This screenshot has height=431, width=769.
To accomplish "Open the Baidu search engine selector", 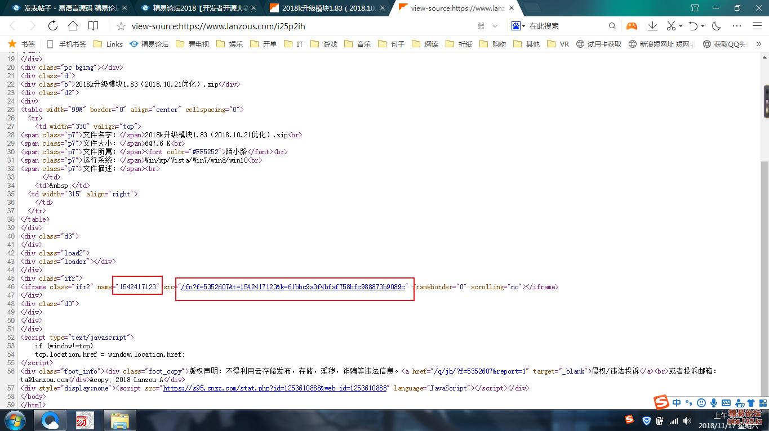I will pyautogui.click(x=518, y=26).
